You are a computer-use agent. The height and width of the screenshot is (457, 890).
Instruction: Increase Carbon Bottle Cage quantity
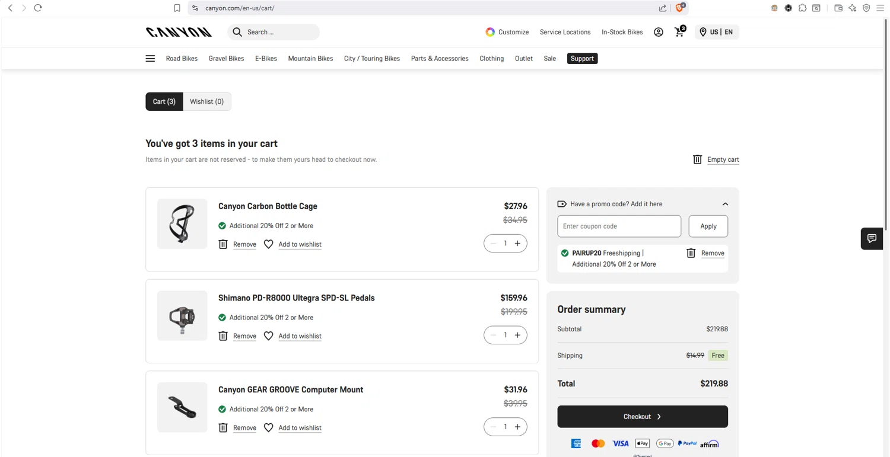[x=517, y=244]
